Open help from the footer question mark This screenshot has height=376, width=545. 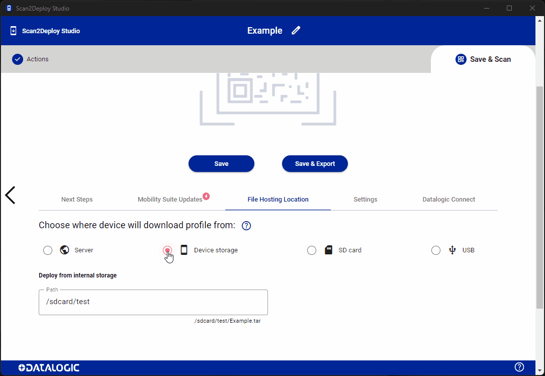(x=519, y=367)
